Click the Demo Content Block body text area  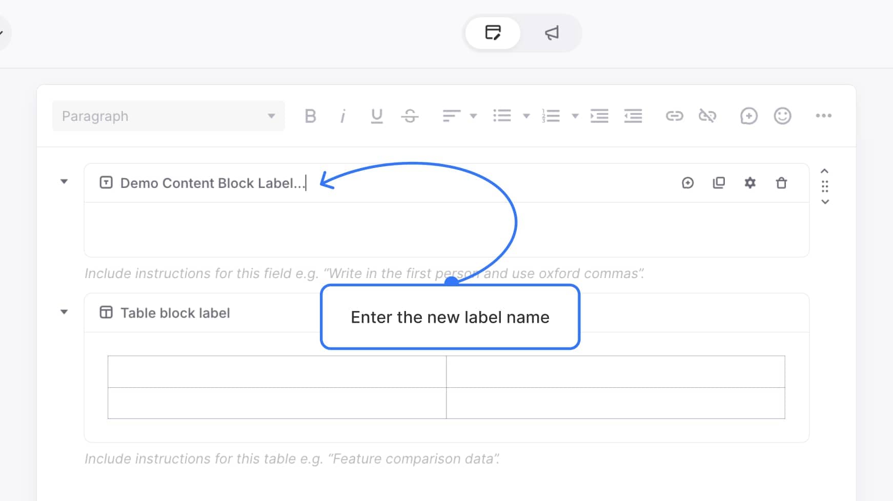tap(446, 229)
